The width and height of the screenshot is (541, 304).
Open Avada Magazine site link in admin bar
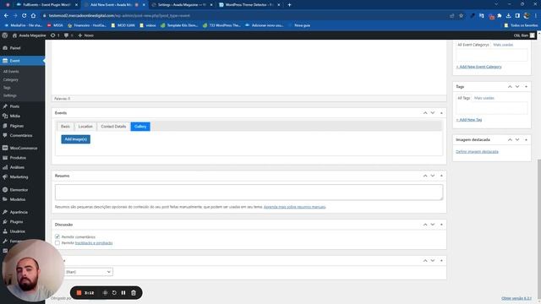(x=29, y=35)
